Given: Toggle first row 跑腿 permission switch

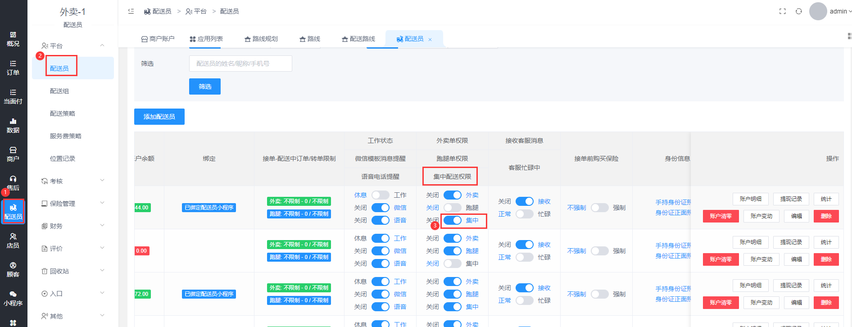Looking at the screenshot, I should click(x=452, y=208).
